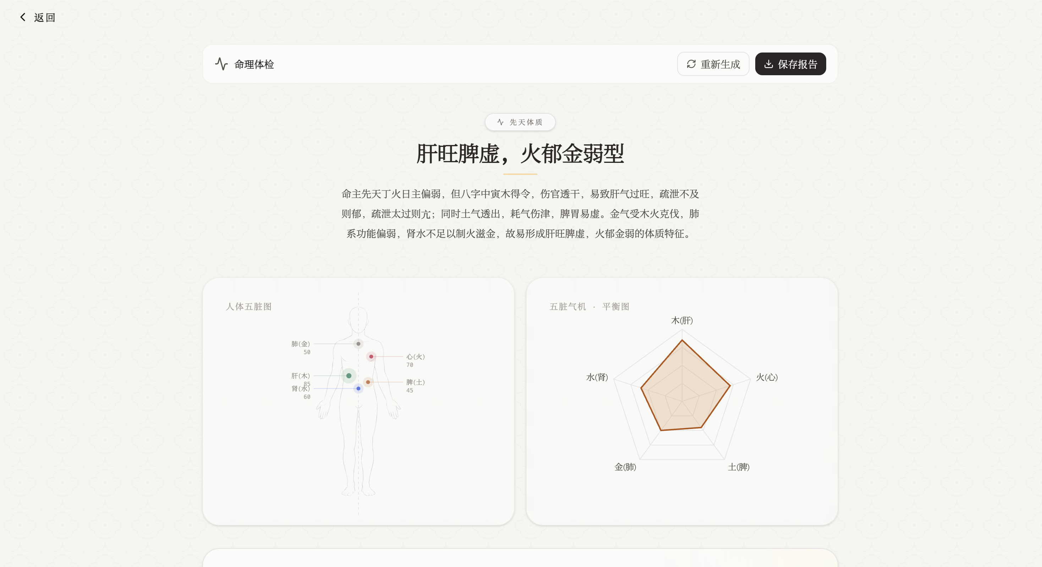Click the 重新生成 regenerate button
The width and height of the screenshot is (1042, 567).
click(x=713, y=64)
